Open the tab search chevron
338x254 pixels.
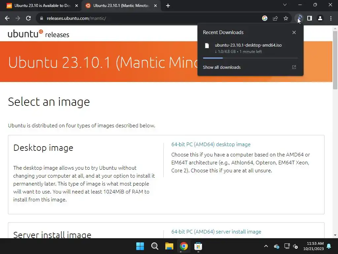pos(285,5)
